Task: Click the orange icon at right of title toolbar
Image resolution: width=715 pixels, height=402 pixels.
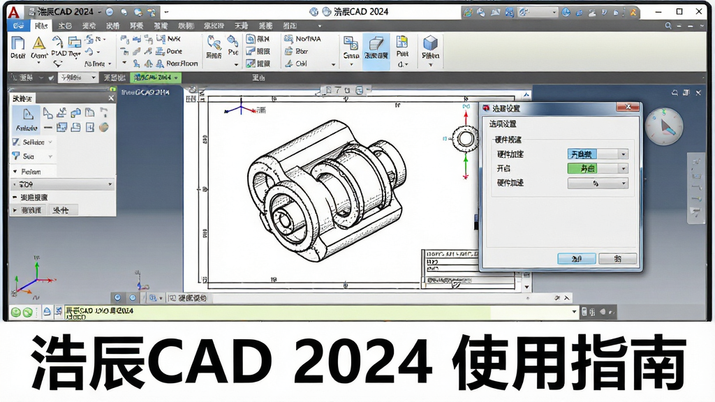Action: pyautogui.click(x=633, y=13)
